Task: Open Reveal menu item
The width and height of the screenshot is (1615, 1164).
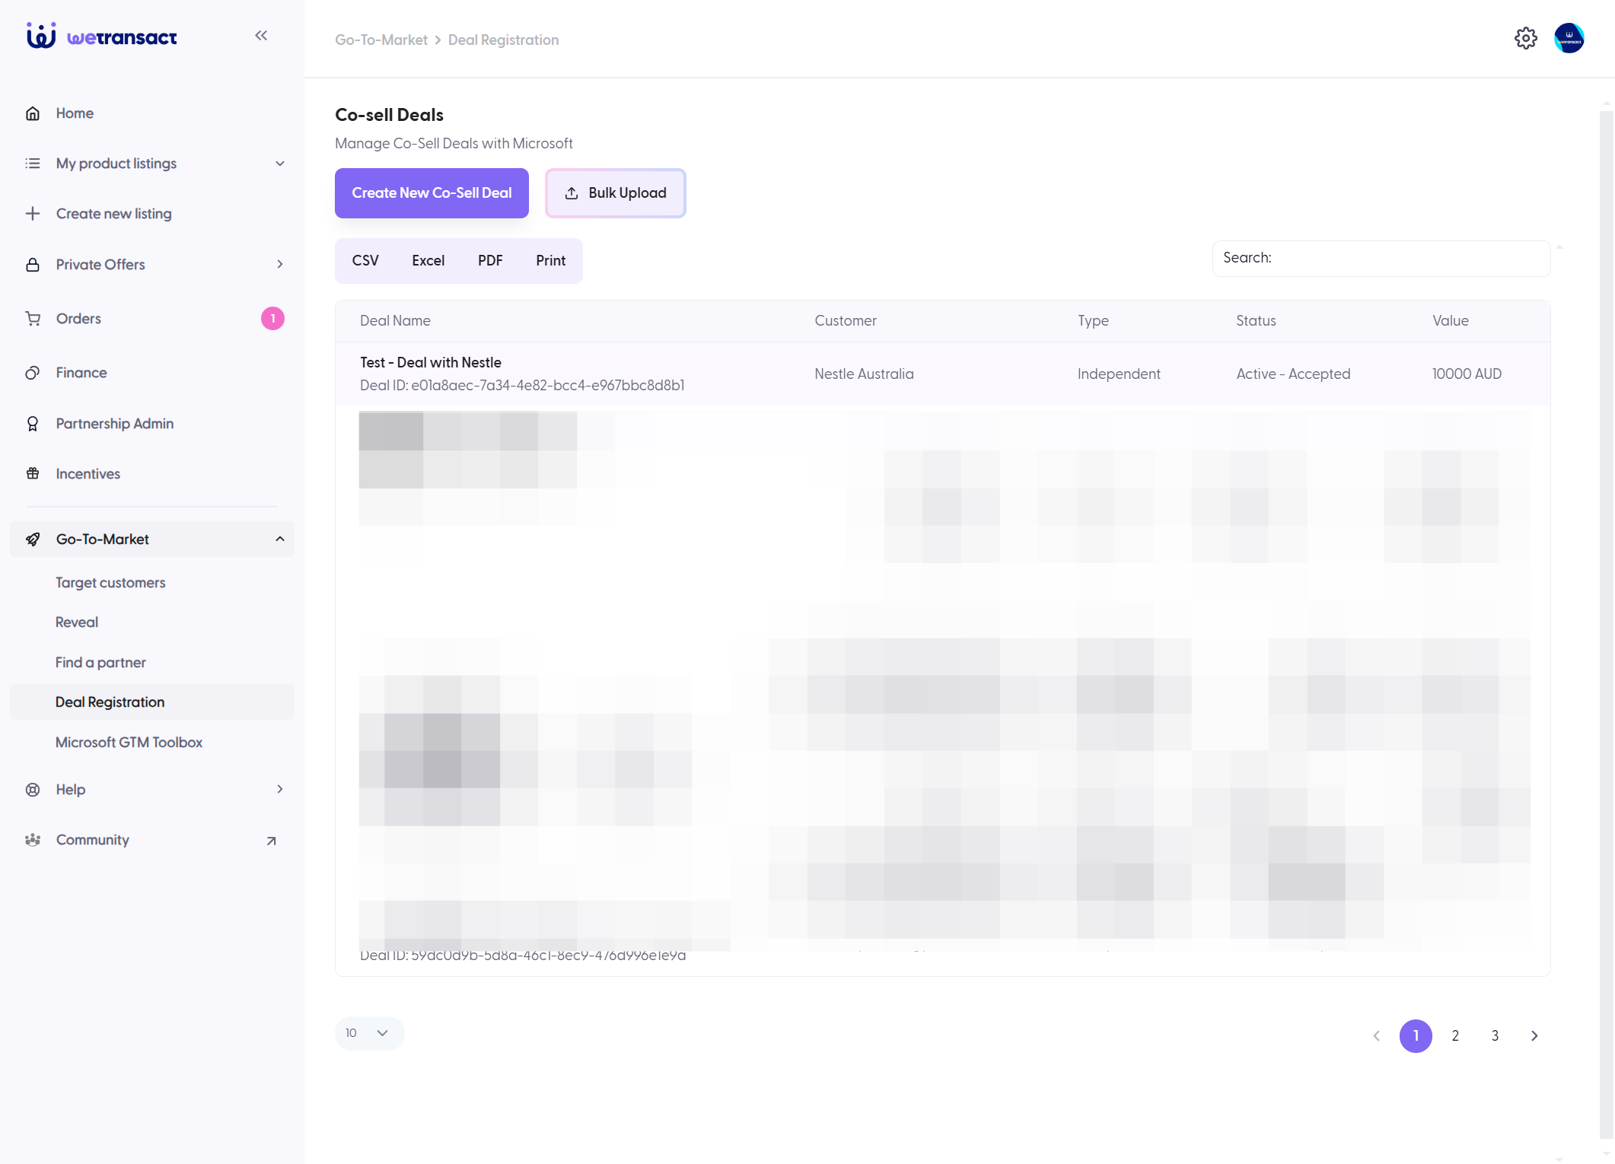Action: point(77,622)
